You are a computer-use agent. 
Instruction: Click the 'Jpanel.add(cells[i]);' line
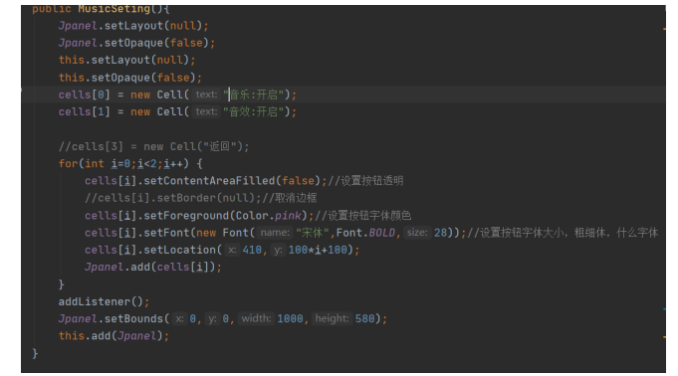point(153,268)
